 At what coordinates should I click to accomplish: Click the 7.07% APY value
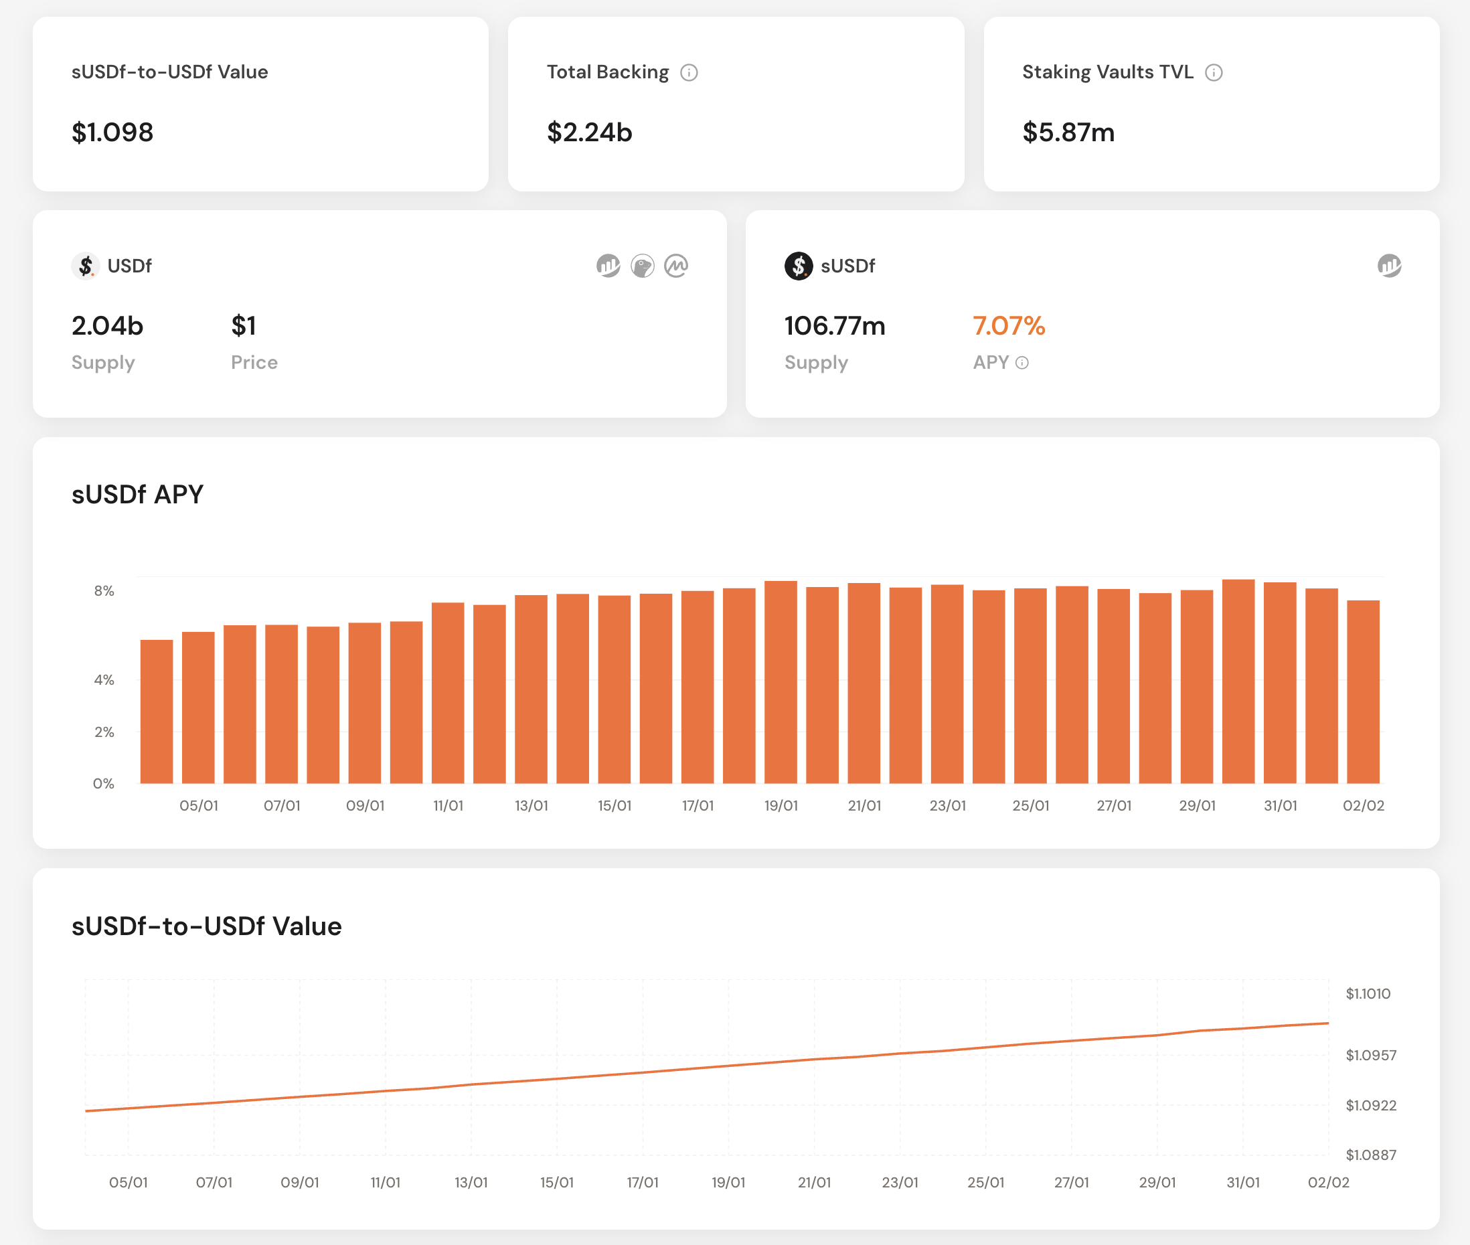(1007, 326)
